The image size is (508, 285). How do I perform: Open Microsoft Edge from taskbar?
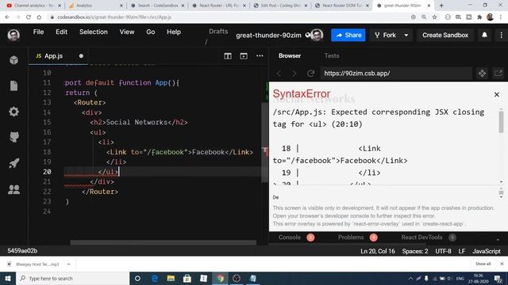(x=155, y=278)
